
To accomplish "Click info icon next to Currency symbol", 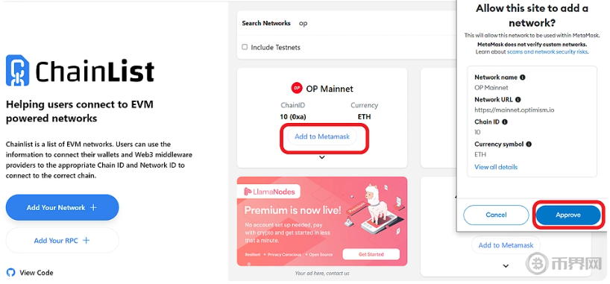I will tap(529, 144).
